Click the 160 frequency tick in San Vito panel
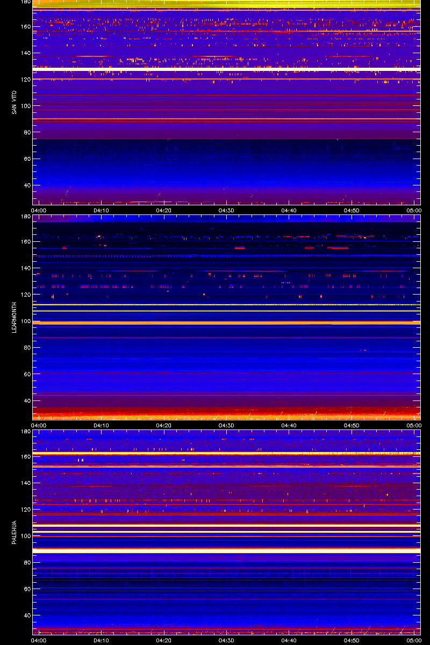430x645 pixels. [26, 27]
